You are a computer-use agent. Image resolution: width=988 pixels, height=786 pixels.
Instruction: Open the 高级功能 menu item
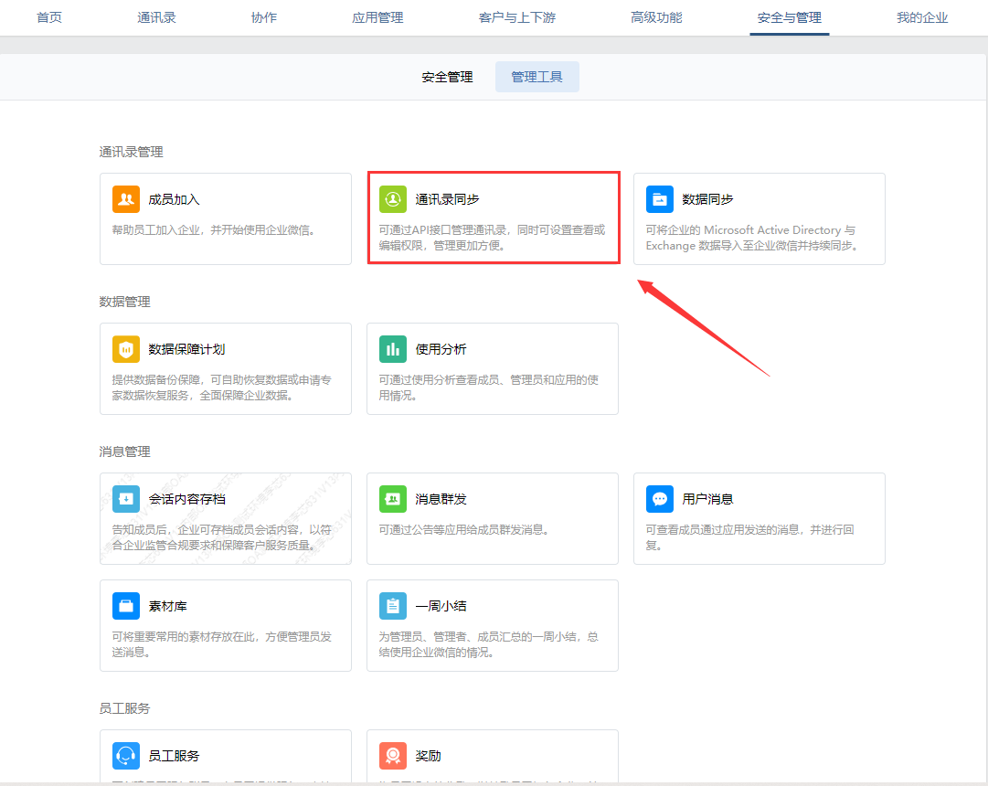click(656, 17)
